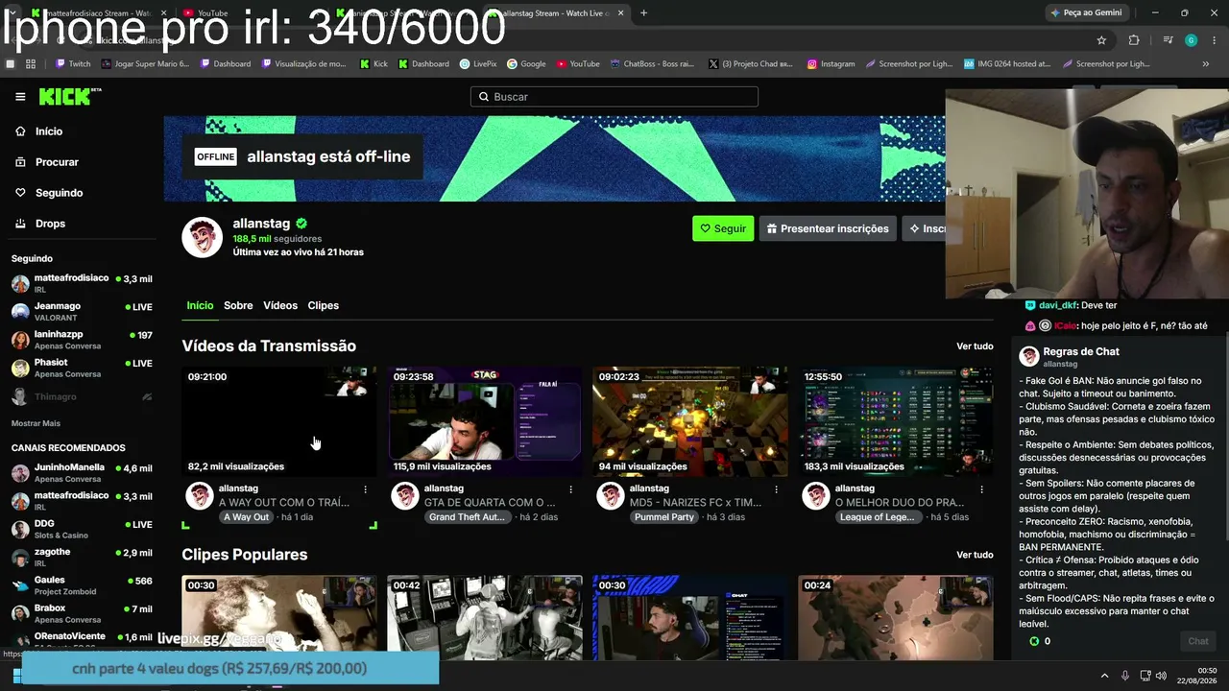Open the Chrome profile avatar
The width and height of the screenshot is (1229, 691).
point(1191,40)
